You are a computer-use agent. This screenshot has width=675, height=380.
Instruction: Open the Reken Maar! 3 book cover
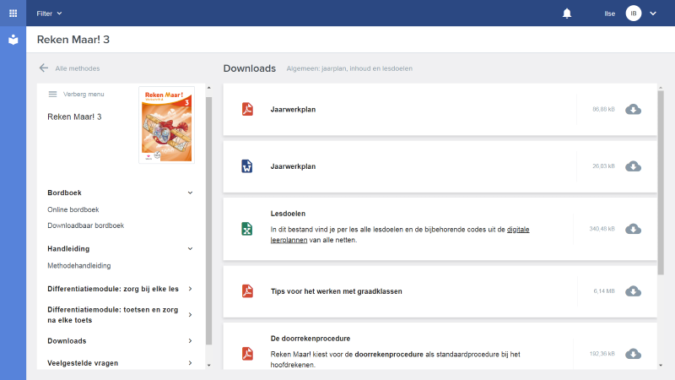166,125
